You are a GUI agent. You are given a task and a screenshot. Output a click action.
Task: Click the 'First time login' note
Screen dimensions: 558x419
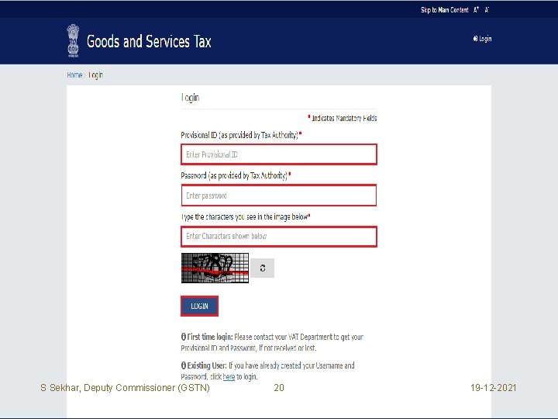coord(272,342)
